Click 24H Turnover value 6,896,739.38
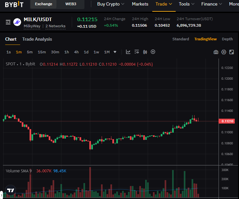239x199 pixels. click(x=189, y=25)
